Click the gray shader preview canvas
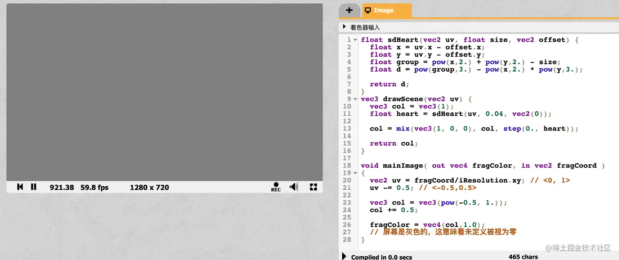Screen dimensions: 619x260 [165, 92]
